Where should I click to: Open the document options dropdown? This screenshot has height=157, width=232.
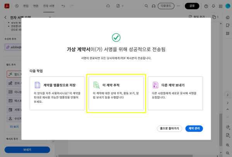pyautogui.click(x=120, y=6)
